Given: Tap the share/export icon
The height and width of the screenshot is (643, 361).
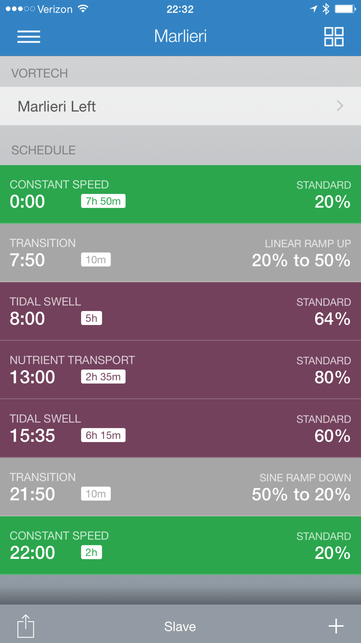Looking at the screenshot, I should [25, 626].
